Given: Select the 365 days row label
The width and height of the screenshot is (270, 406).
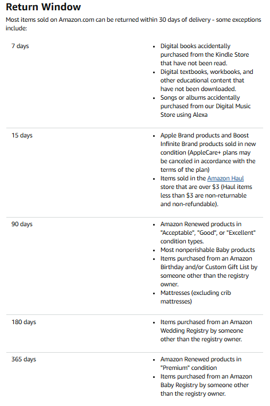Looking at the screenshot, I should click(x=24, y=359).
